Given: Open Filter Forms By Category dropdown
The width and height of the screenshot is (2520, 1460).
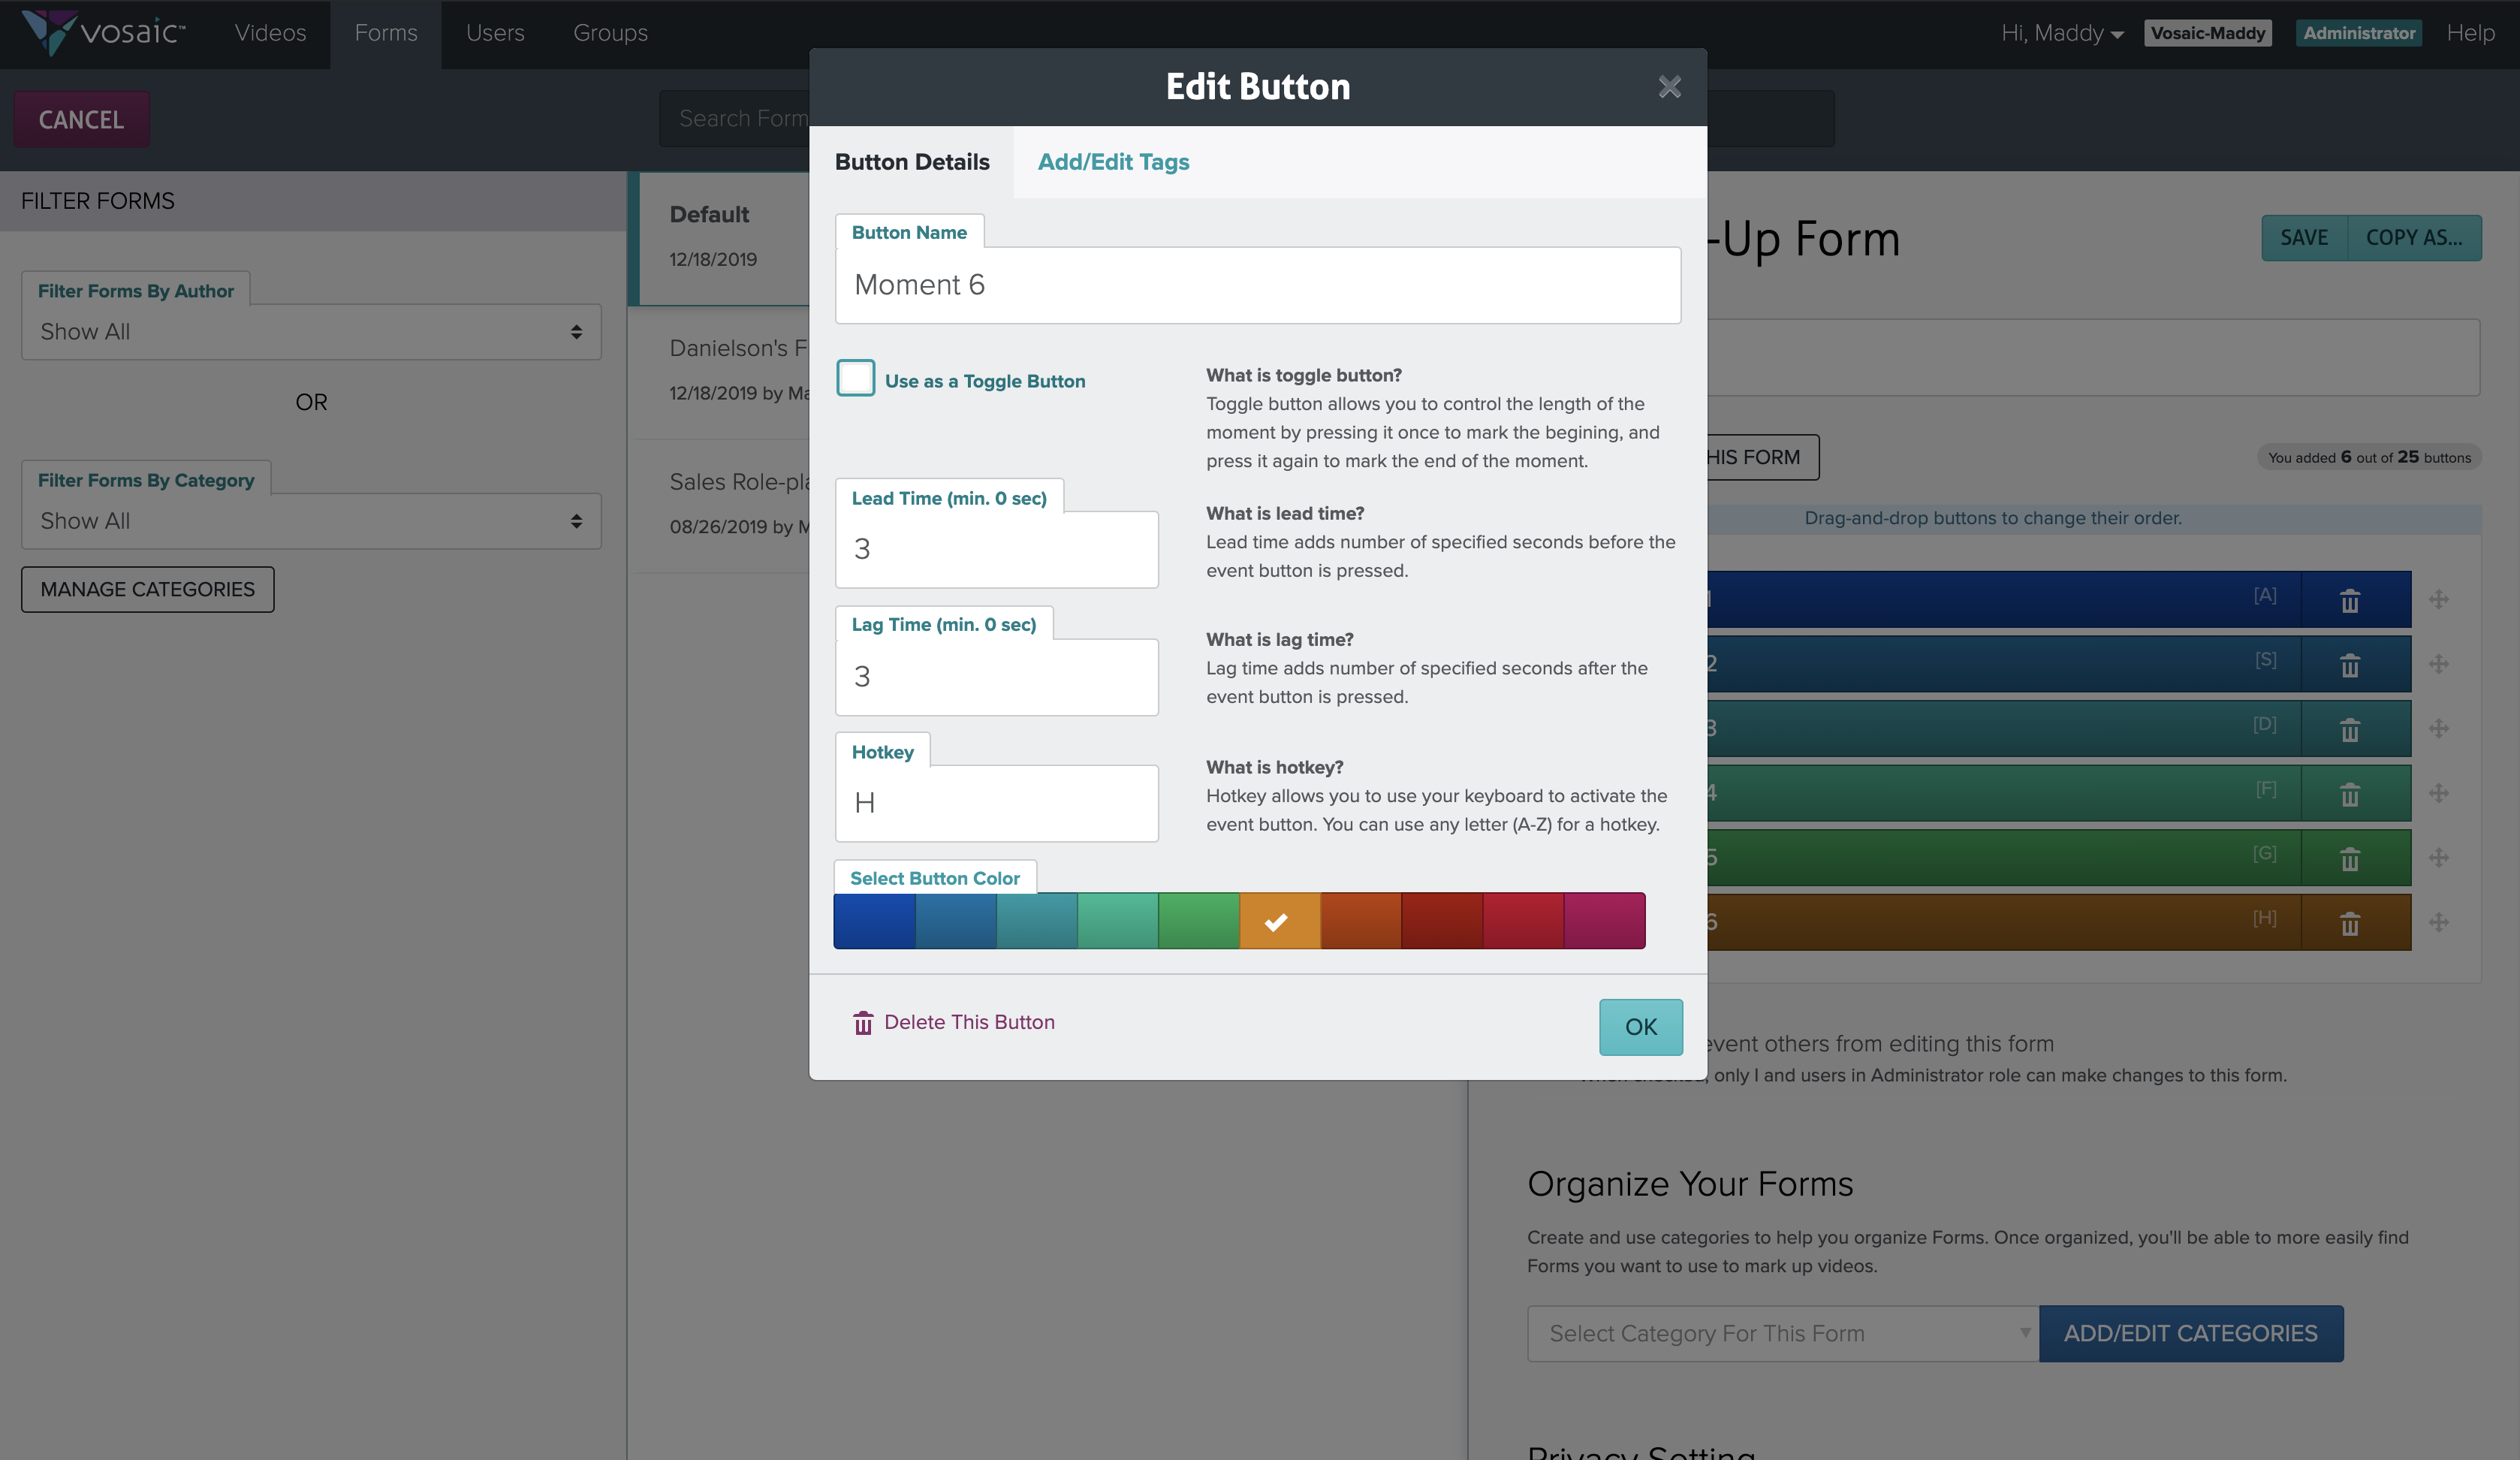Looking at the screenshot, I should click(311, 521).
